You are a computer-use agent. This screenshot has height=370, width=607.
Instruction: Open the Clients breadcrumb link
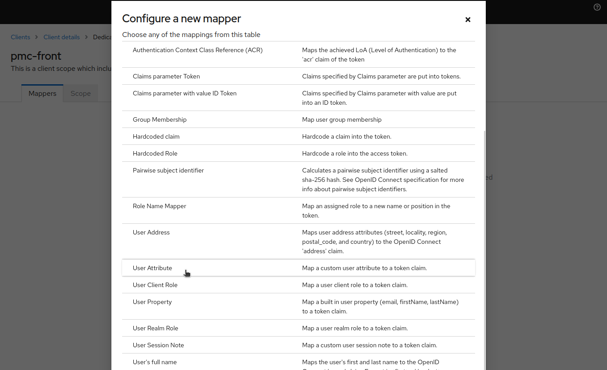[21, 37]
